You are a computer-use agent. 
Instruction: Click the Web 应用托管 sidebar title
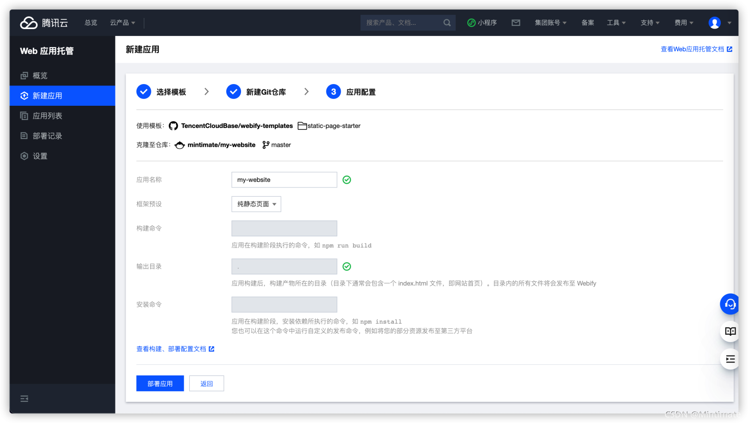[x=47, y=51]
